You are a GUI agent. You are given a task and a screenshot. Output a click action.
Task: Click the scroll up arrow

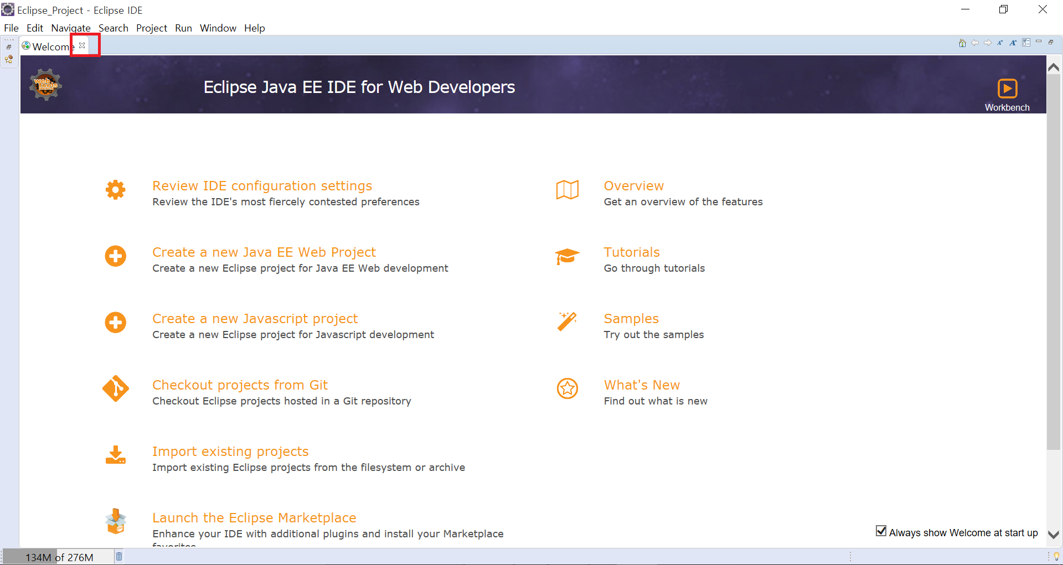point(1054,67)
